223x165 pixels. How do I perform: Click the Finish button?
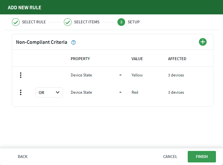(202, 157)
